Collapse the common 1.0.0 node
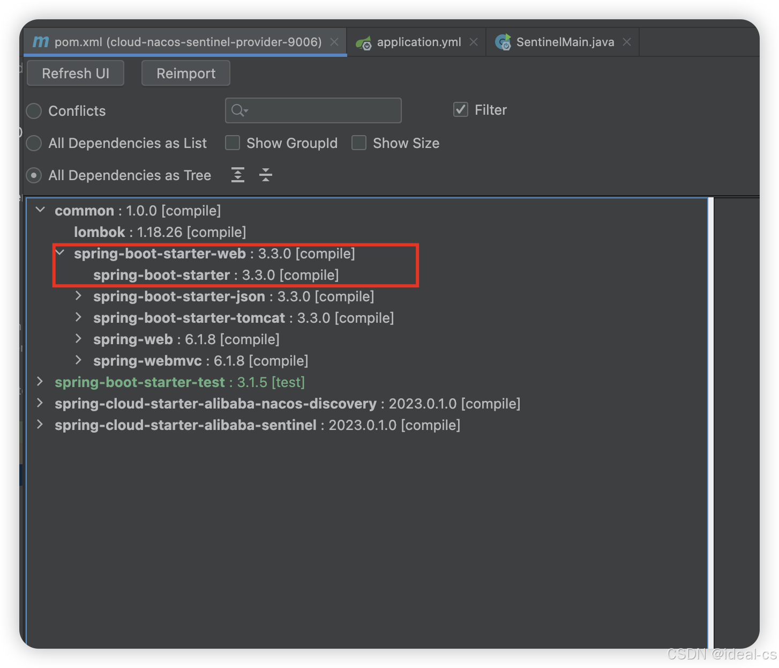The width and height of the screenshot is (779, 668). point(40,210)
